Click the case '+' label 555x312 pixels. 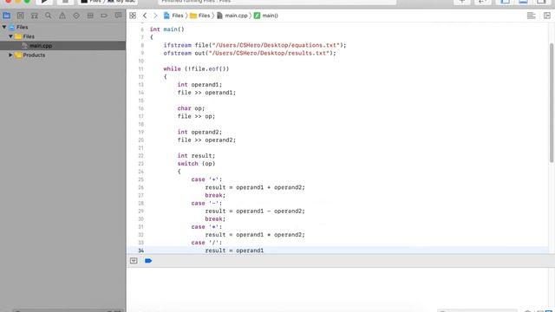pyautogui.click(x=206, y=179)
